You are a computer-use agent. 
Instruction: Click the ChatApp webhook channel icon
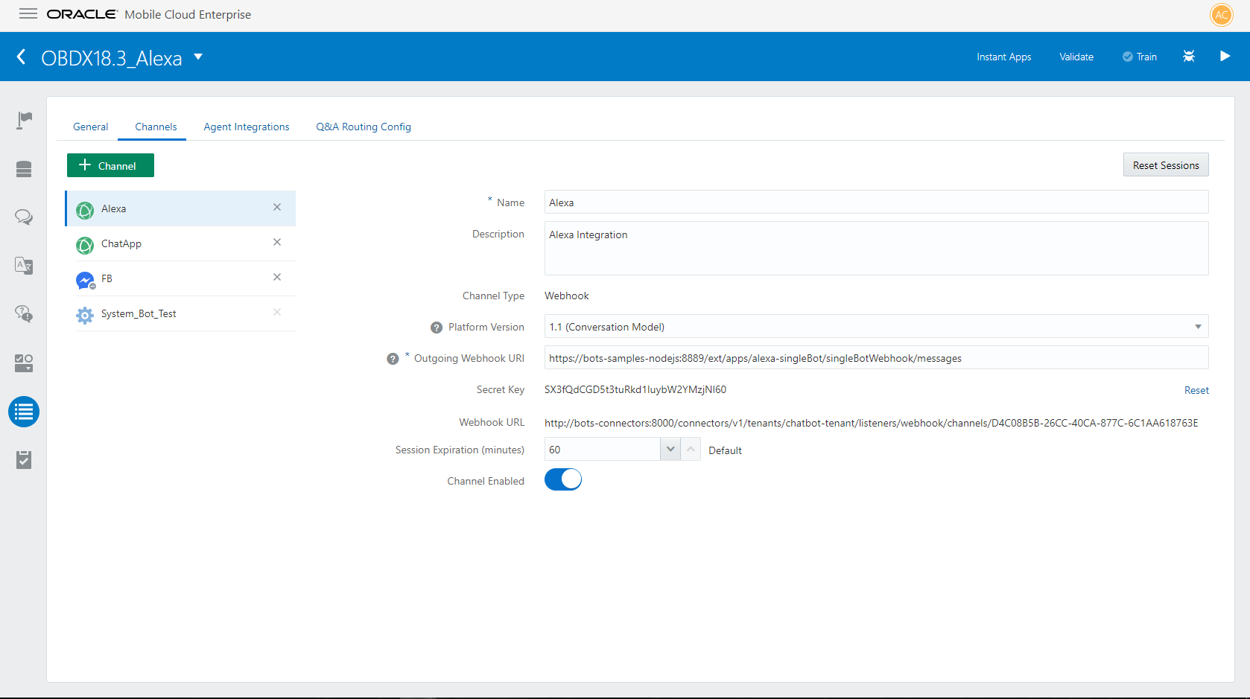tap(85, 245)
